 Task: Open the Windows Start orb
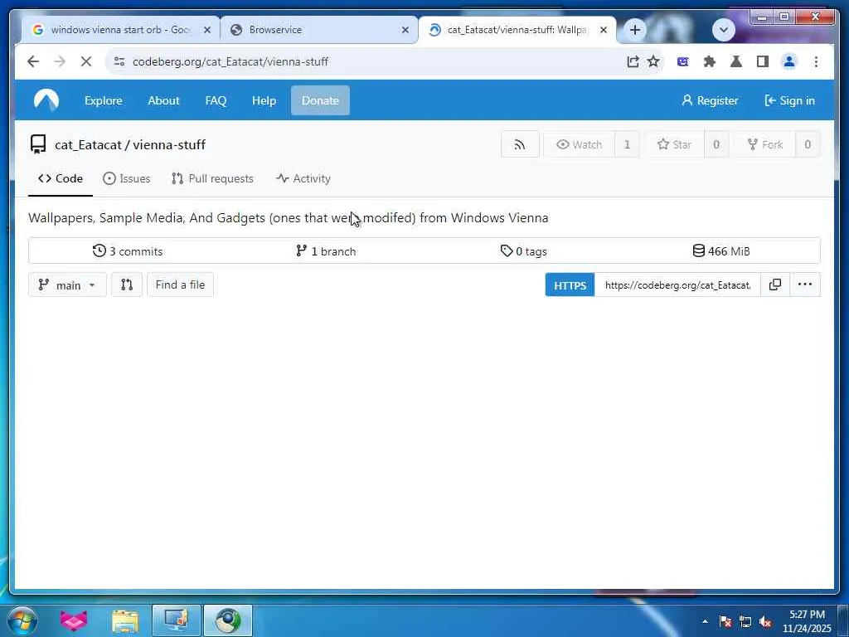click(x=22, y=620)
